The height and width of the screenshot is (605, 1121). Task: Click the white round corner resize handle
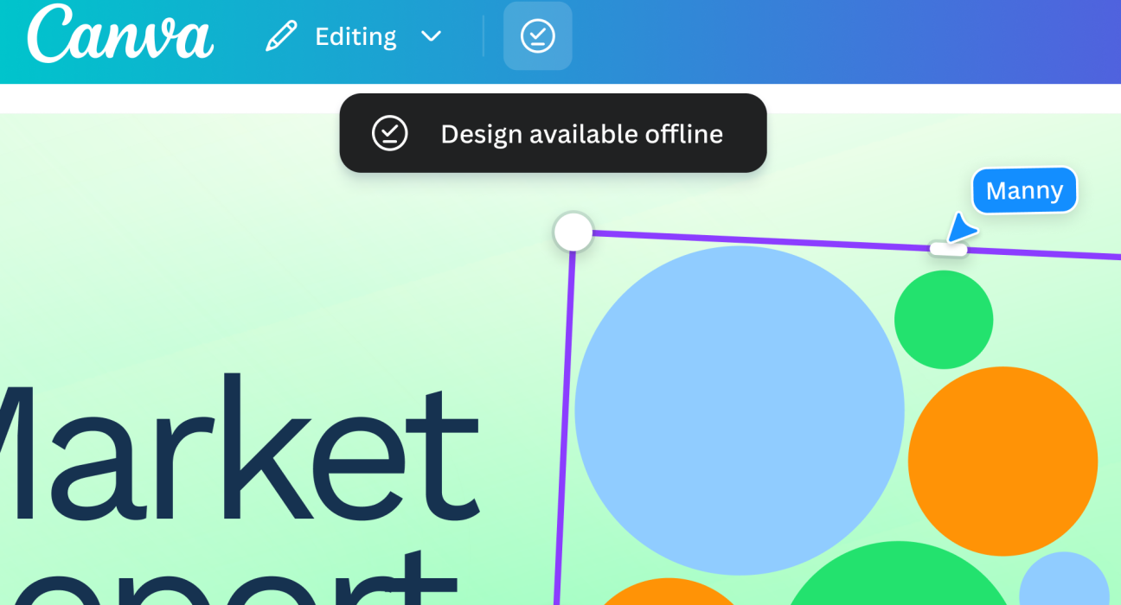point(573,232)
